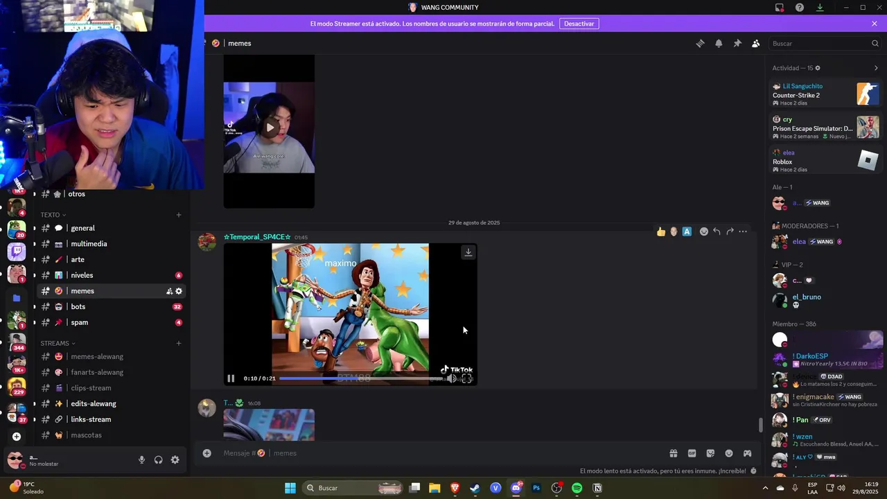The image size is (887, 499).
Task: Attach a file using the plus button
Action: pyautogui.click(x=207, y=453)
